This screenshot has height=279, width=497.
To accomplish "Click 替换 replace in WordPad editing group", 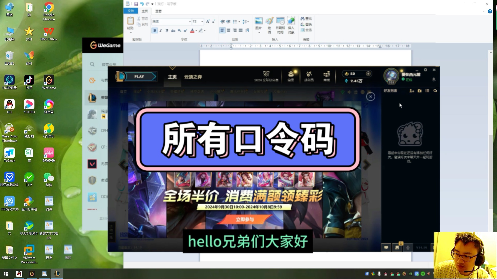I will [306, 24].
